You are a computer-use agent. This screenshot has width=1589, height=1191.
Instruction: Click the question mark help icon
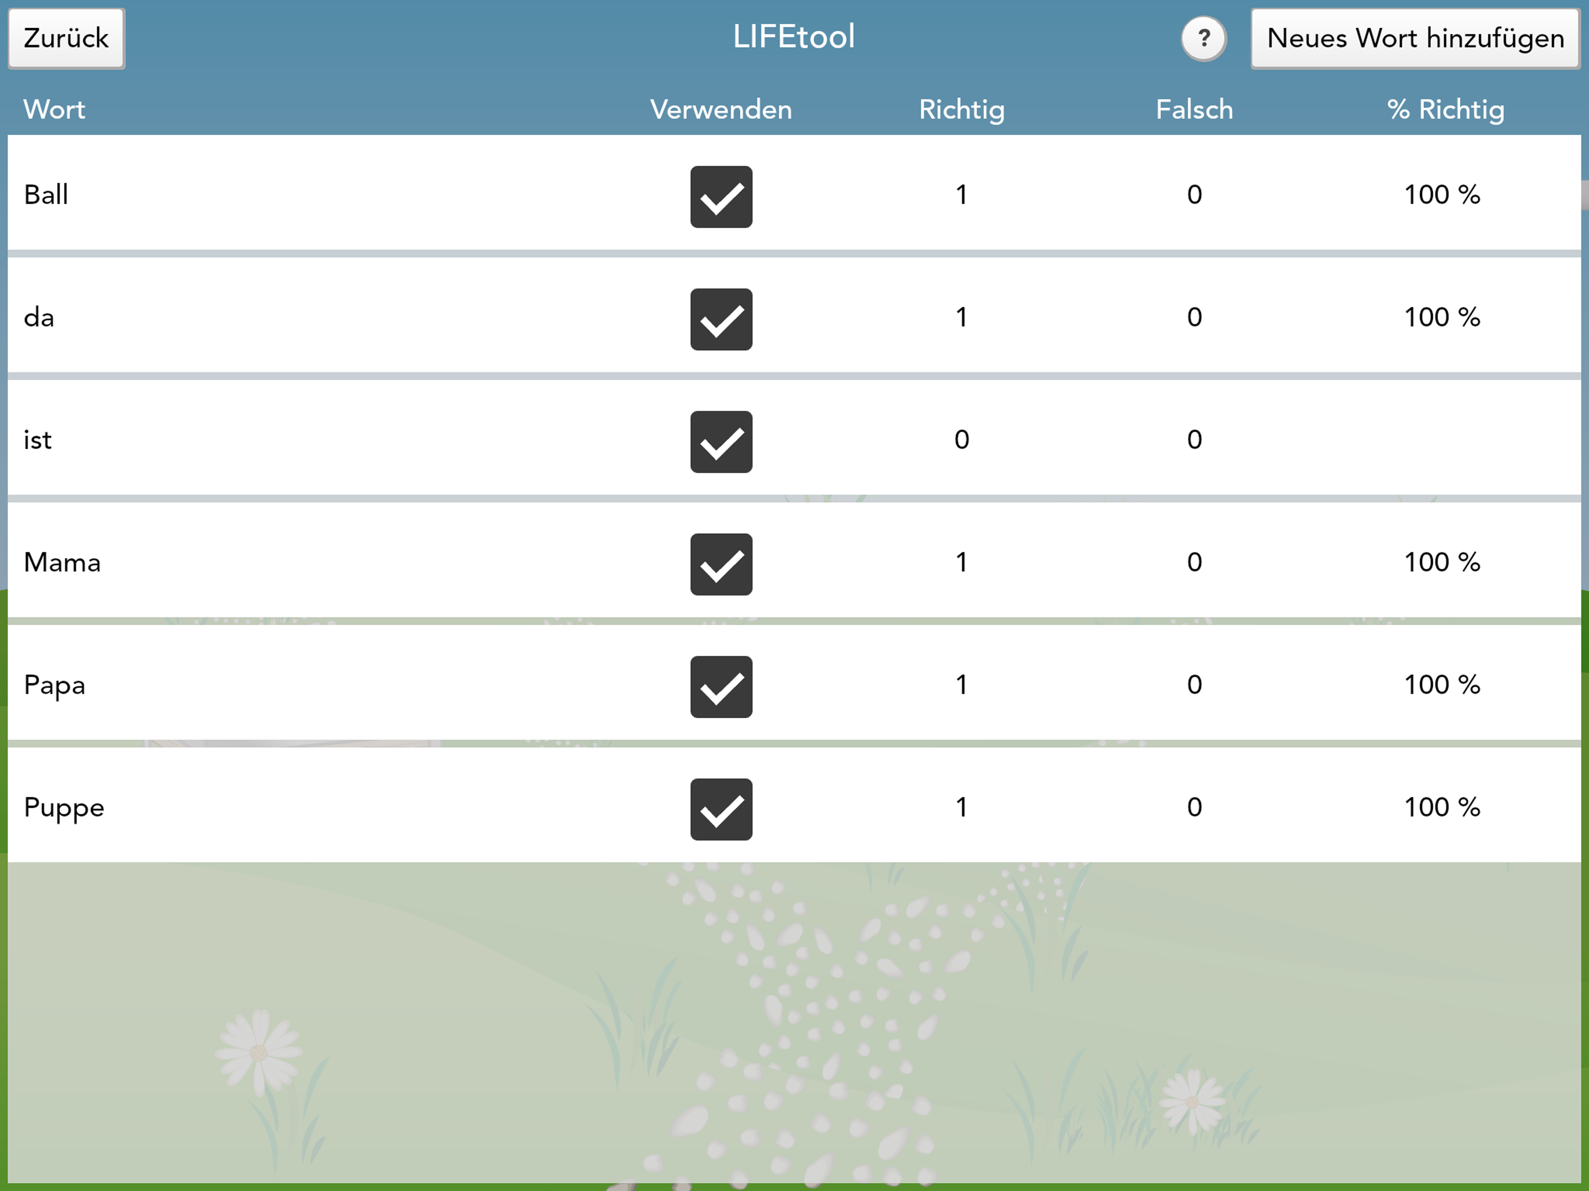1203,38
